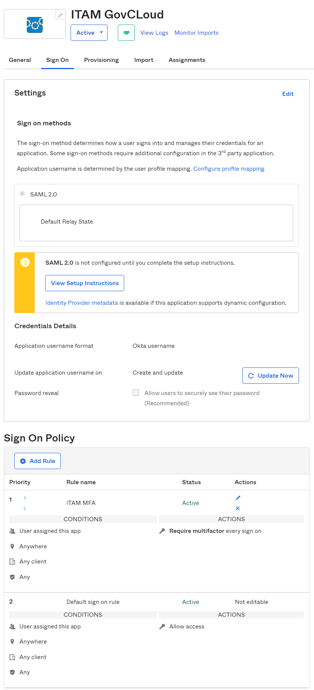The height and width of the screenshot is (690, 314).
Task: Move ITAM MFA rule priority up arrow
Action: coord(25,498)
